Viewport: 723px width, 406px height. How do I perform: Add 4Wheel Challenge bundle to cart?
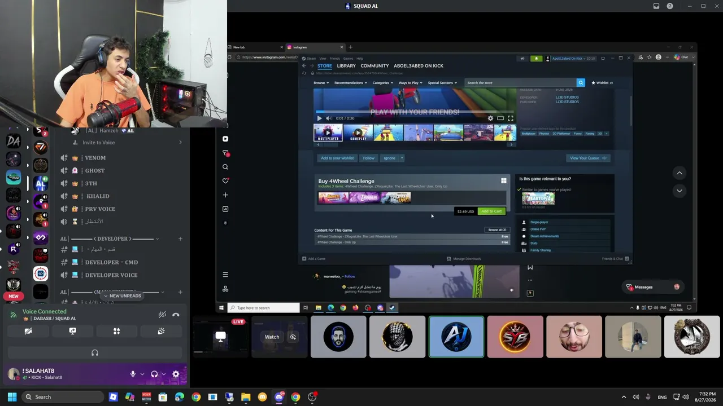click(491, 211)
